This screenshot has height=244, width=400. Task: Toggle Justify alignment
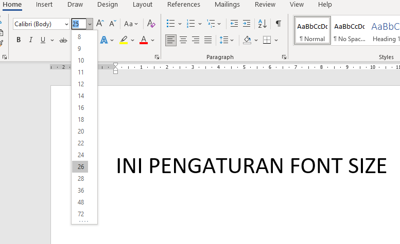208,40
